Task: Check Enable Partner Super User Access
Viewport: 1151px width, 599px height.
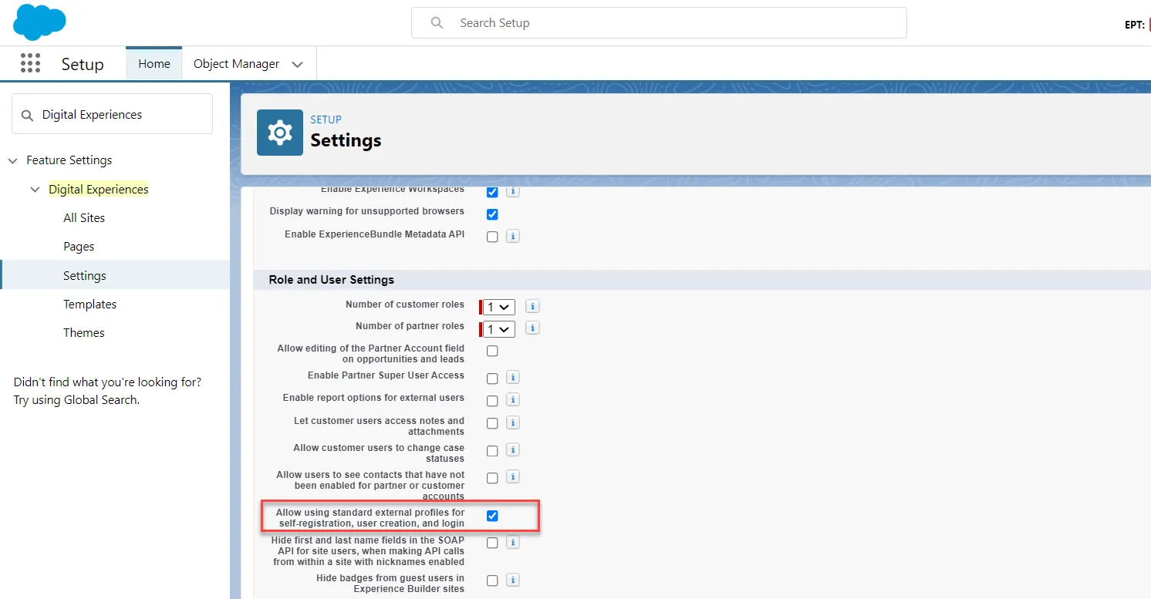Action: 492,379
